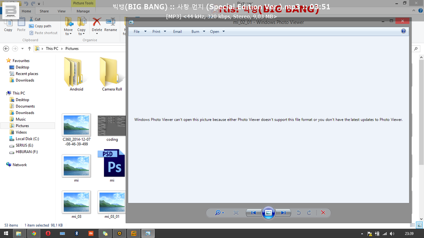Open recent locations dropdown in Explorer

tap(23, 49)
